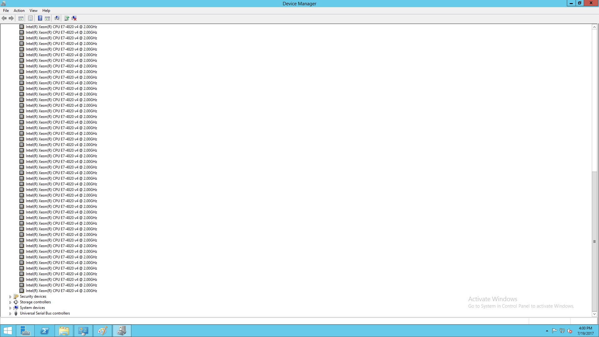
Task: Open the Action Center flag icon
Action: tap(554, 331)
